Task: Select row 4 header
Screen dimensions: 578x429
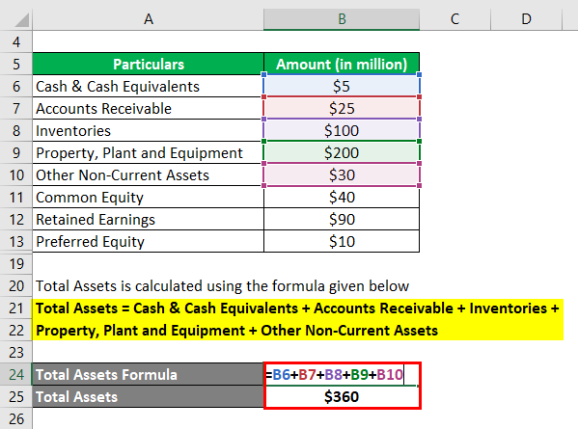Action: 15,41
